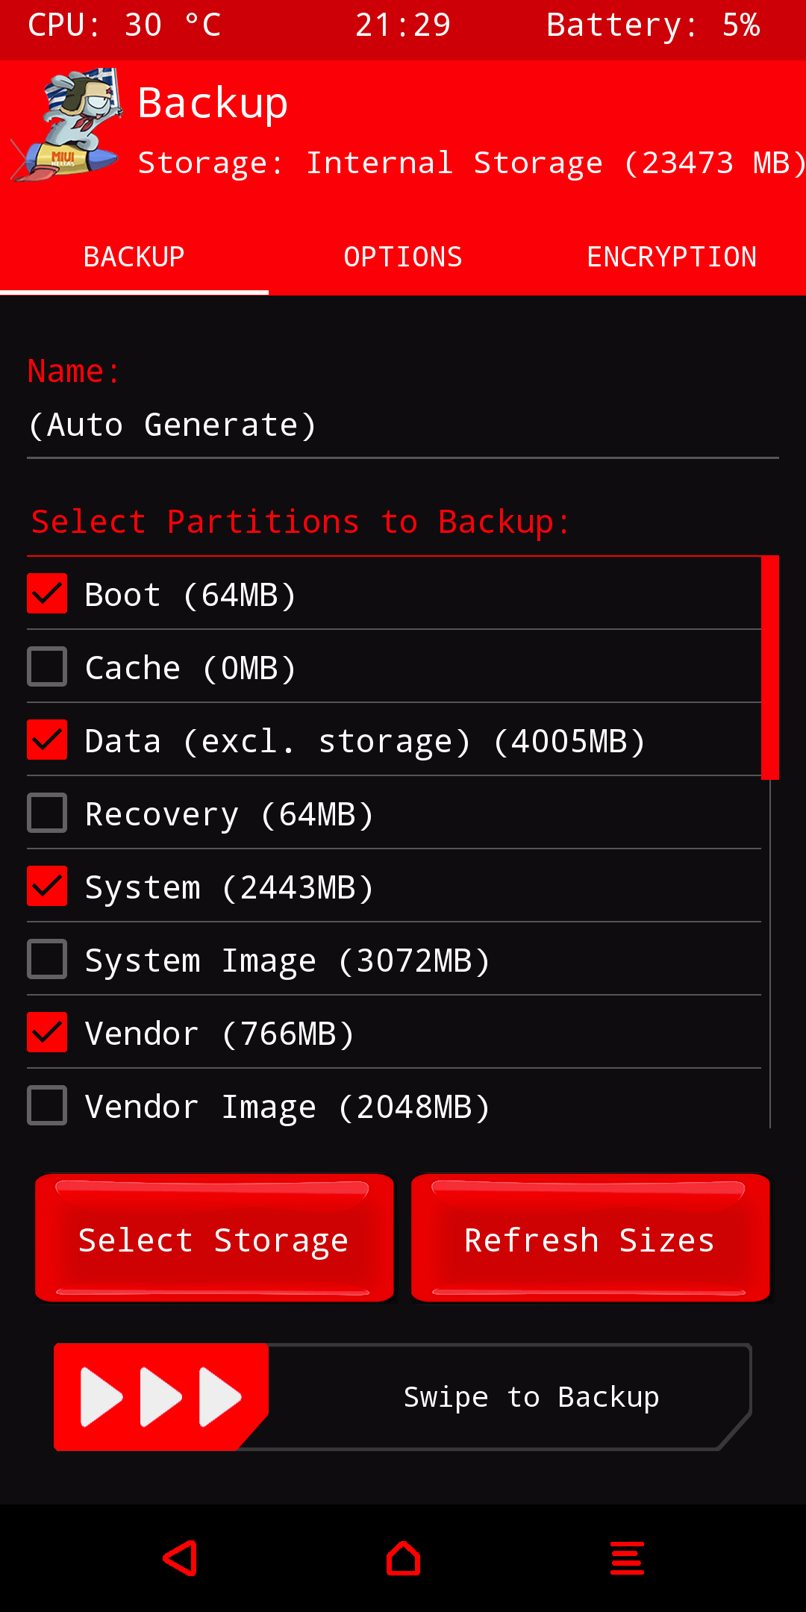Tap the MIUI rocket mascot logo
Image resolution: width=806 pixels, height=1612 pixels.
point(67,125)
